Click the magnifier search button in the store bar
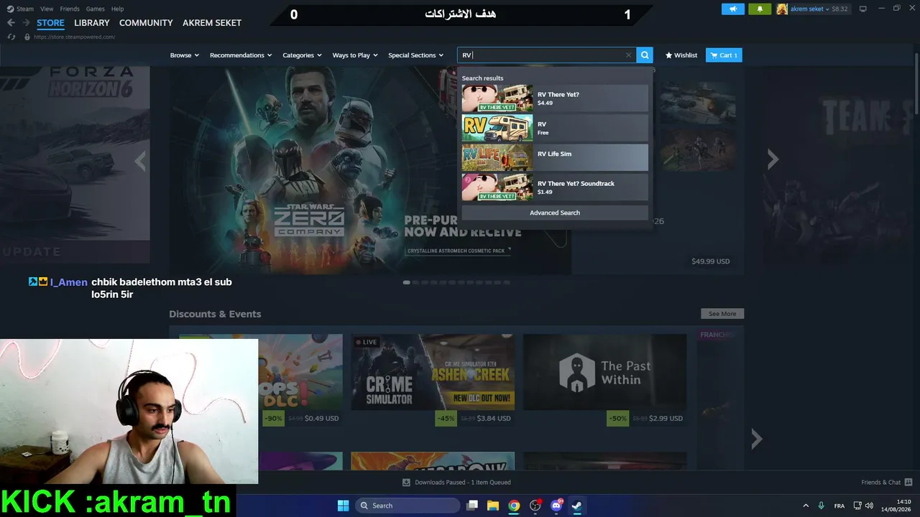Image resolution: width=920 pixels, height=517 pixels. [x=645, y=55]
